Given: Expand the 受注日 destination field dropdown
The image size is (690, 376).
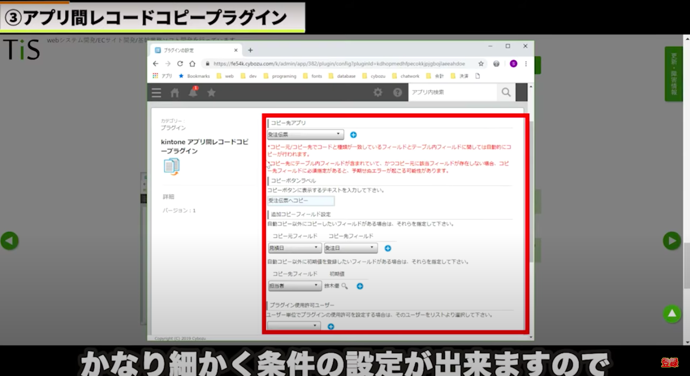Looking at the screenshot, I should pos(351,248).
